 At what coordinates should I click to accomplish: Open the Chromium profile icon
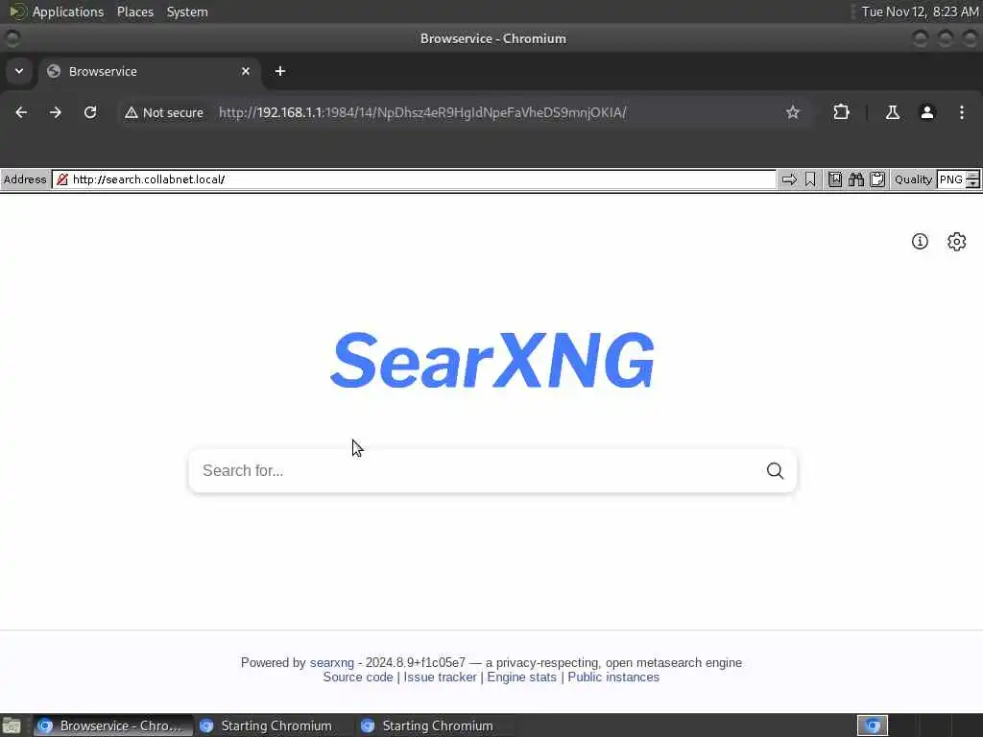click(x=927, y=112)
